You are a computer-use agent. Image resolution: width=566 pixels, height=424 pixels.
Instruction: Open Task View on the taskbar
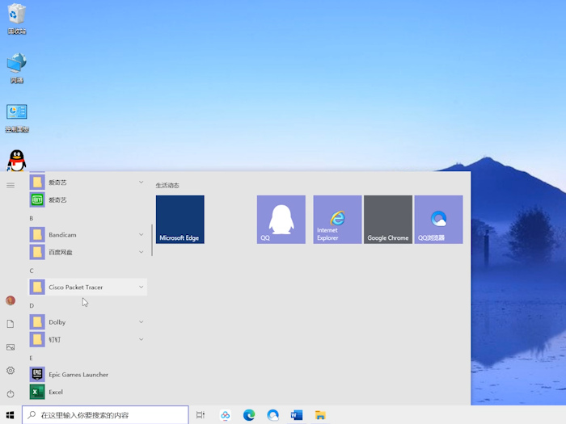click(201, 415)
